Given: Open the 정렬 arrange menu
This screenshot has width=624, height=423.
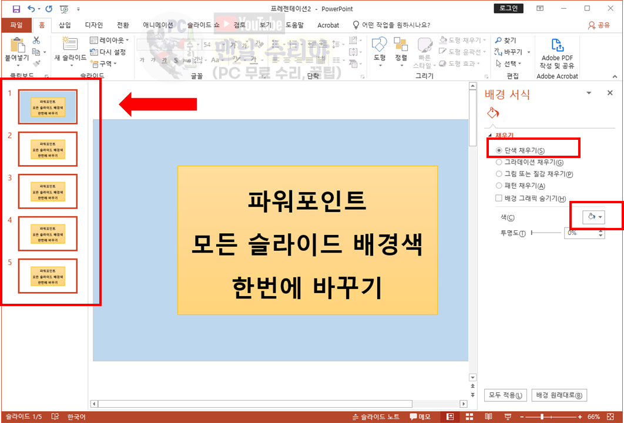Looking at the screenshot, I should (401, 52).
